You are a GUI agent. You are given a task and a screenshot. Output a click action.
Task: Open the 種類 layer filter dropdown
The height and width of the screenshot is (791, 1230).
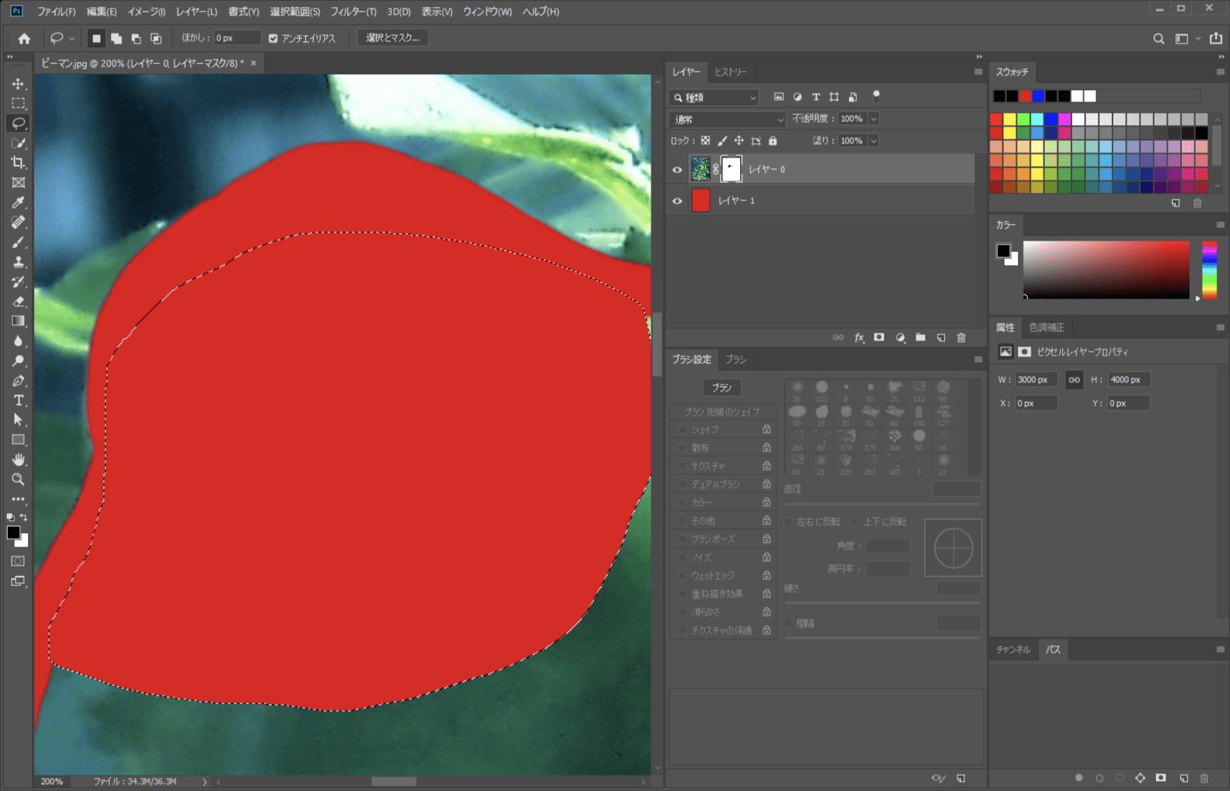714,98
